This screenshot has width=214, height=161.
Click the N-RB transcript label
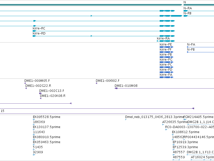click(x=187, y=13)
